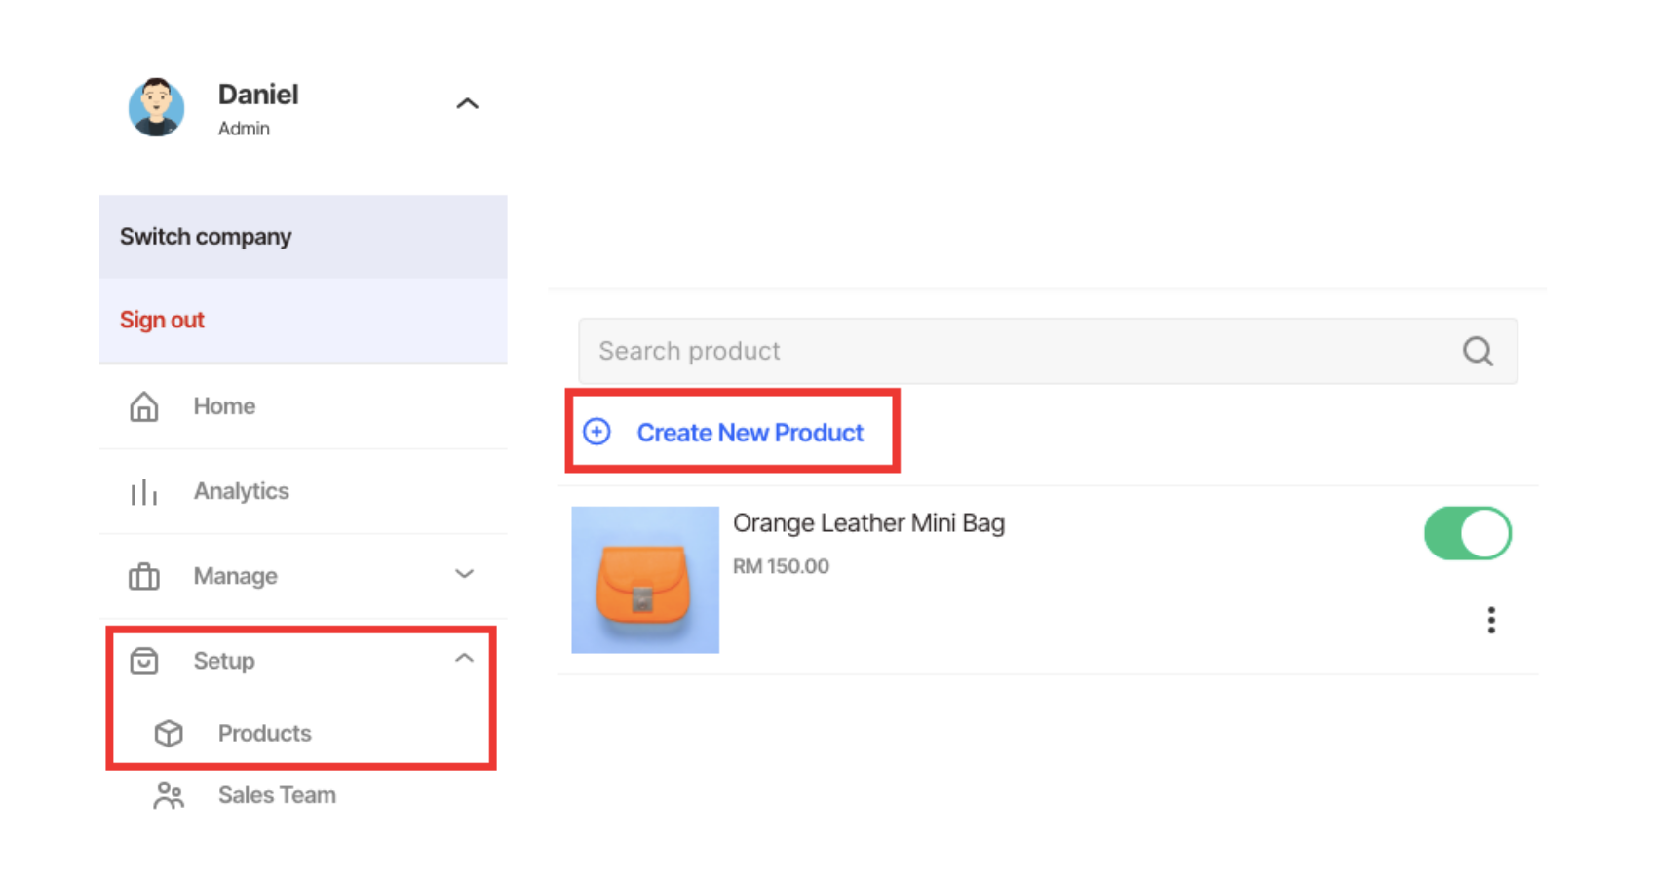This screenshot has width=1653, height=881.
Task: Click in the Search product field
Action: coord(1014,351)
